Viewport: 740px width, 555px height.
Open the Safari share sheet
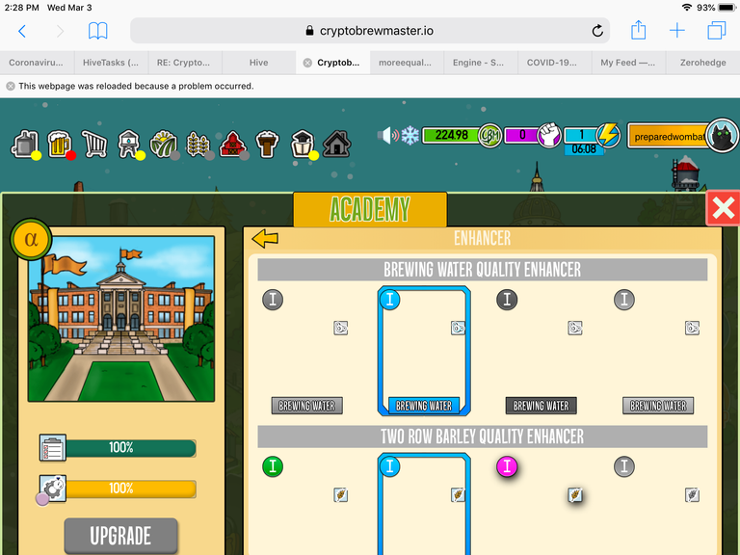click(638, 30)
